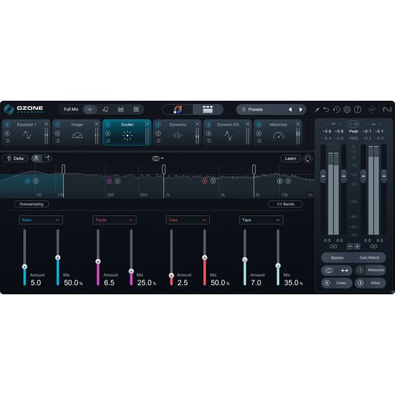
Task: Select the Dynamics module tab
Action: pos(177,132)
